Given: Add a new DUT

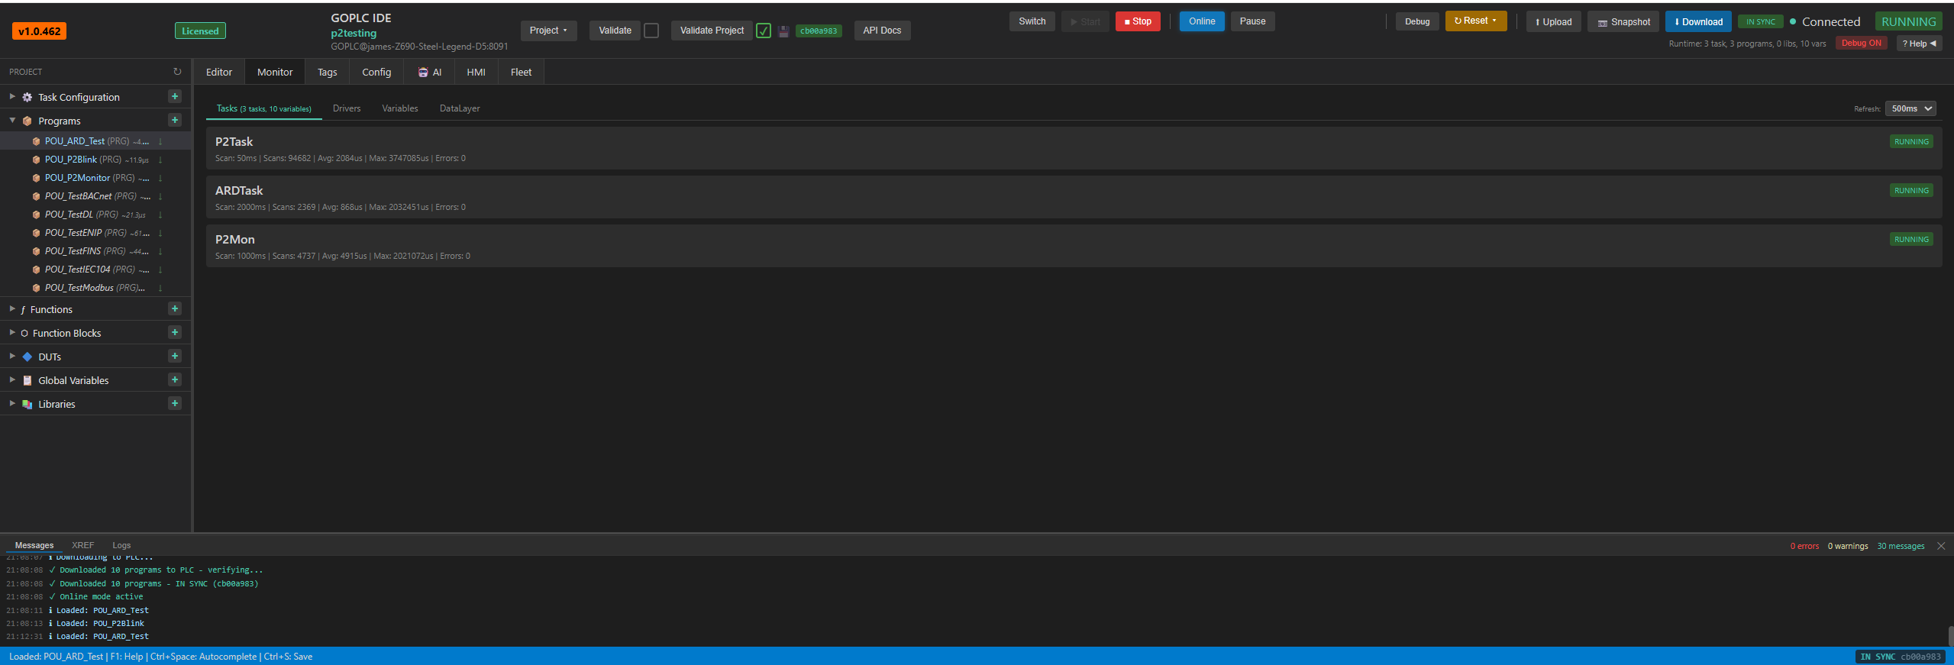Looking at the screenshot, I should tap(175, 357).
